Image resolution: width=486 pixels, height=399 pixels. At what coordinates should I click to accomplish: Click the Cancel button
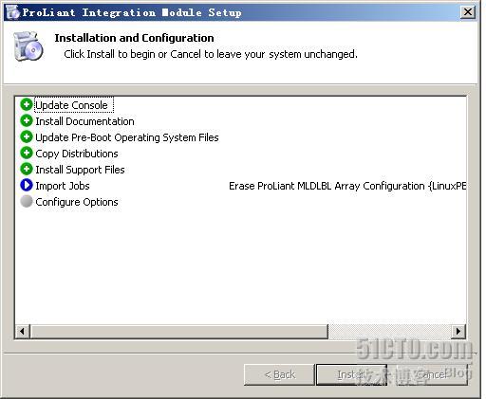coord(432,374)
